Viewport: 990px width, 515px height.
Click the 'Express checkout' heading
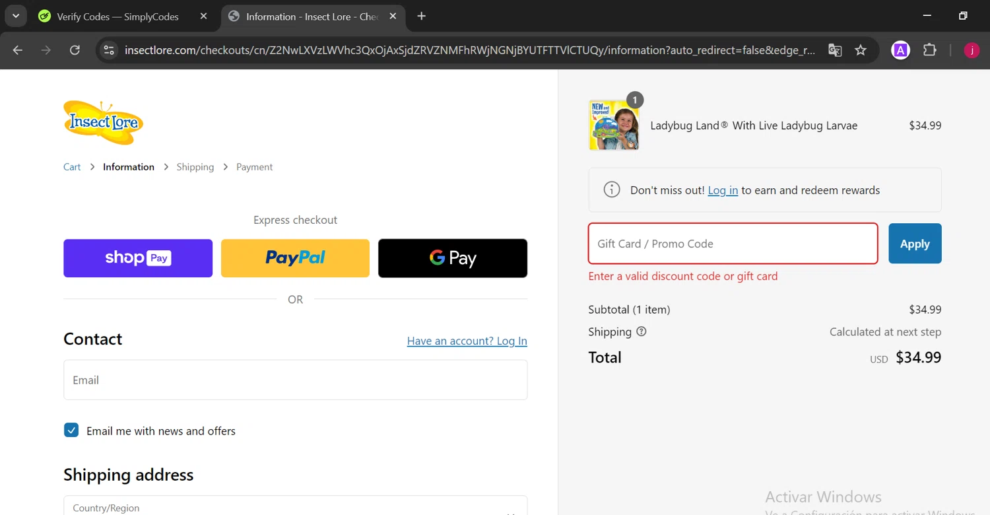[x=295, y=220]
